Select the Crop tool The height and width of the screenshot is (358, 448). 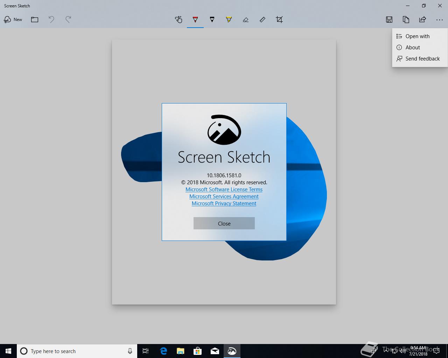279,20
